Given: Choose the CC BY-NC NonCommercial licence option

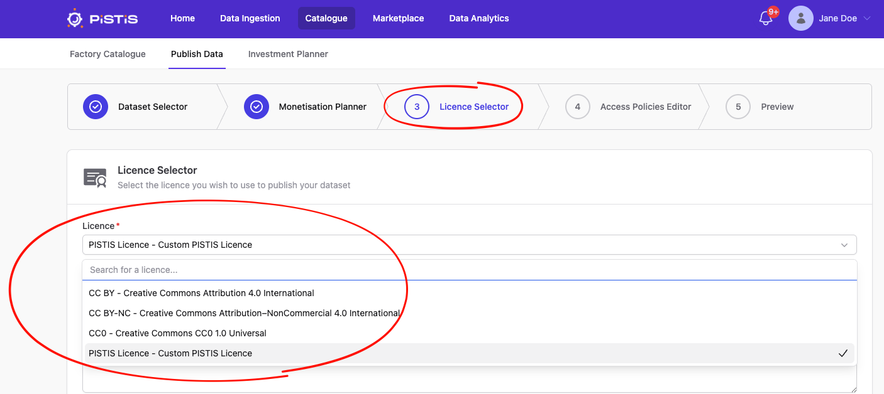Looking at the screenshot, I should tap(469, 313).
